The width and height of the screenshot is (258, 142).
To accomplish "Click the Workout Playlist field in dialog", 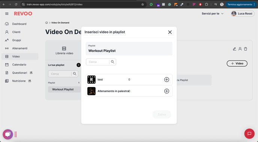I will tap(129, 49).
